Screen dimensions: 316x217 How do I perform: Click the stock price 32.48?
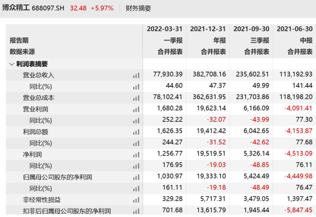78,8
